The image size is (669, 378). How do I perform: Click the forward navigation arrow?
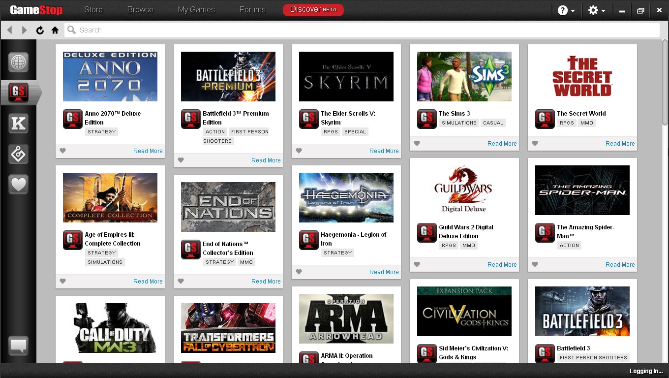[24, 30]
